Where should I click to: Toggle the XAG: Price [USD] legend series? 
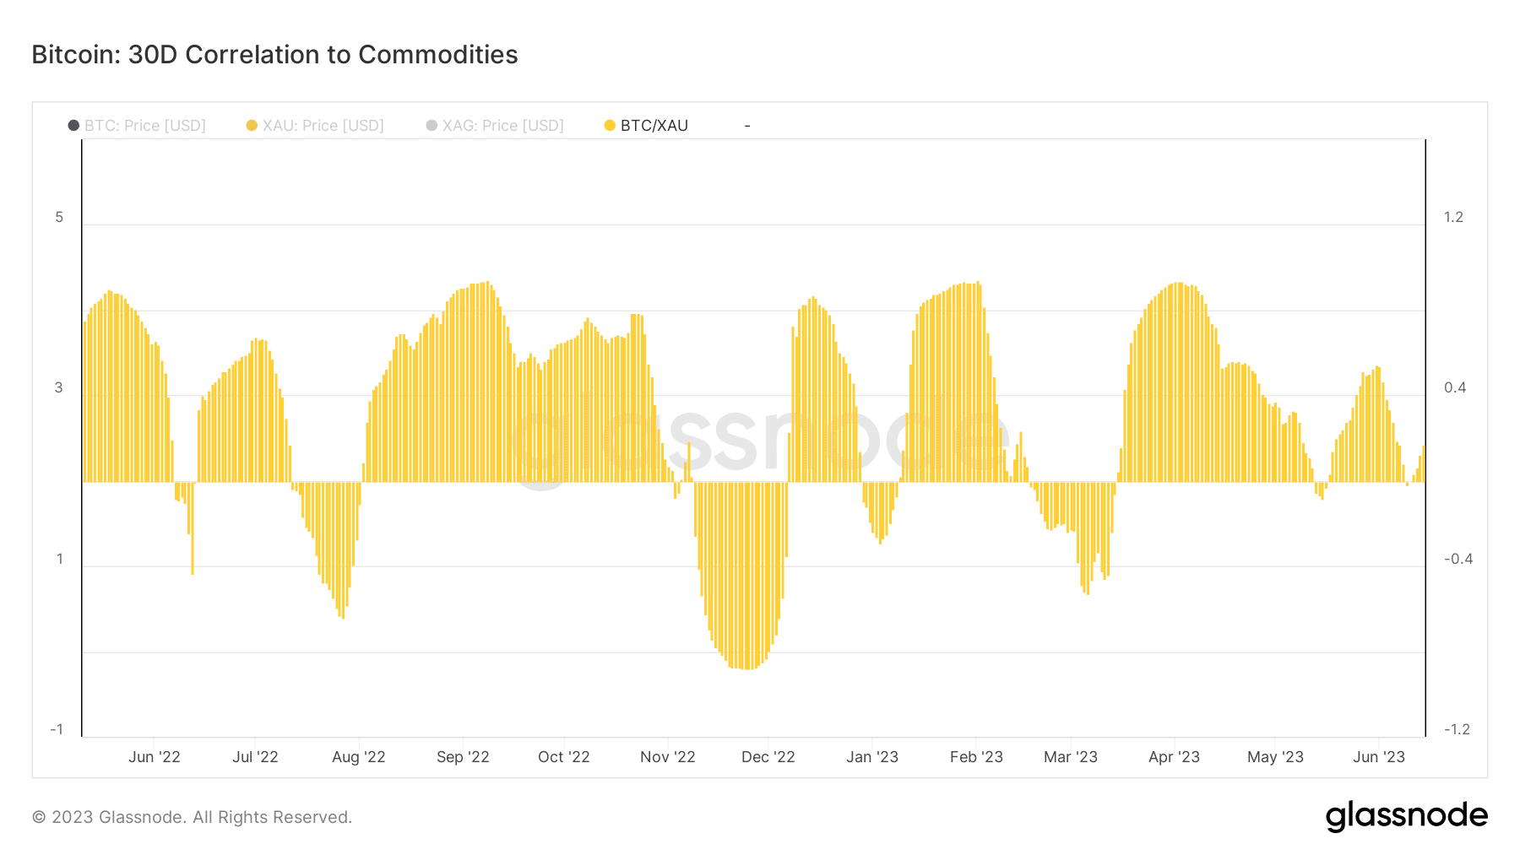pos(495,126)
